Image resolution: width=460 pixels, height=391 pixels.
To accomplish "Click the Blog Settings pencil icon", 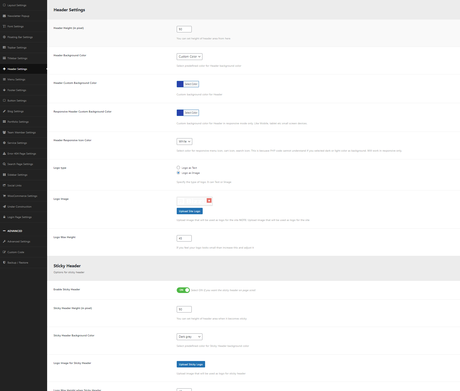I will point(4,111).
